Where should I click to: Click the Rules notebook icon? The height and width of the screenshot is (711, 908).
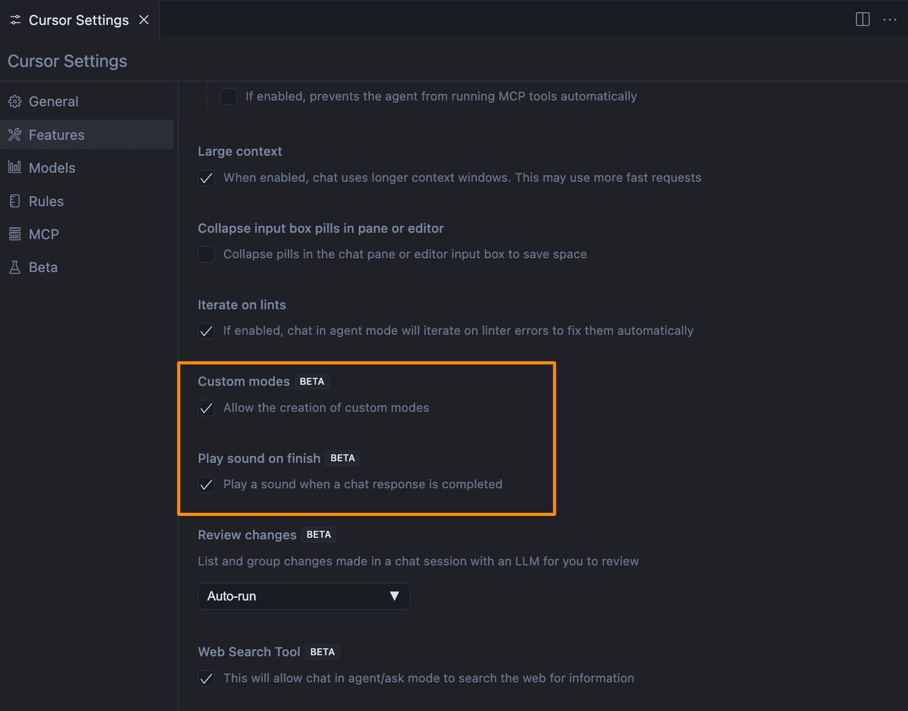click(15, 201)
